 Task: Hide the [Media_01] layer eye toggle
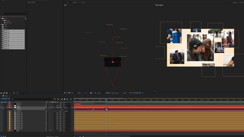tap(1, 113)
